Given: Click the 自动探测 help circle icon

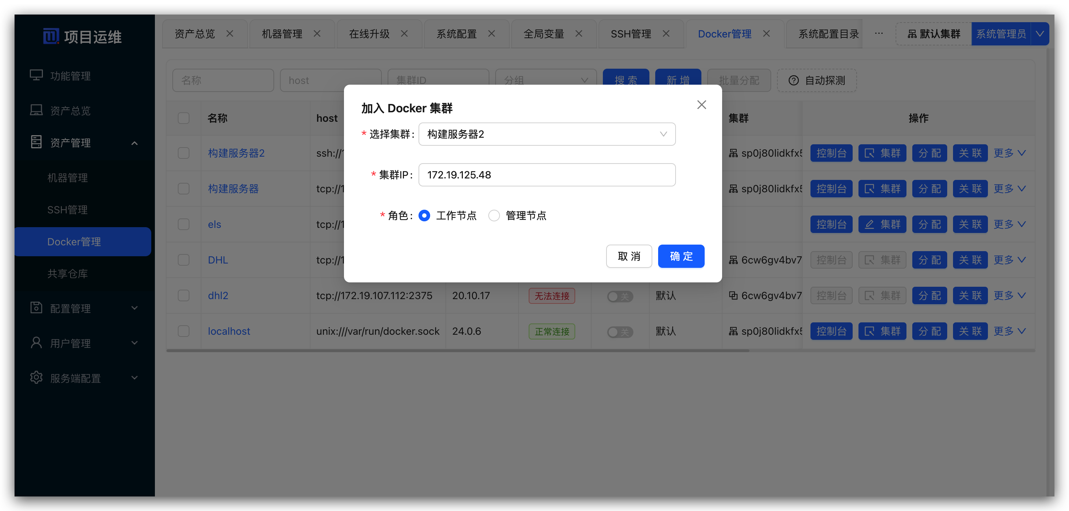Looking at the screenshot, I should pyautogui.click(x=793, y=80).
